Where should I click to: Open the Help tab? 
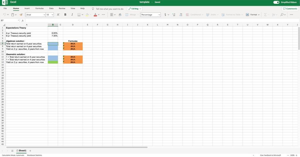pos(82,8)
